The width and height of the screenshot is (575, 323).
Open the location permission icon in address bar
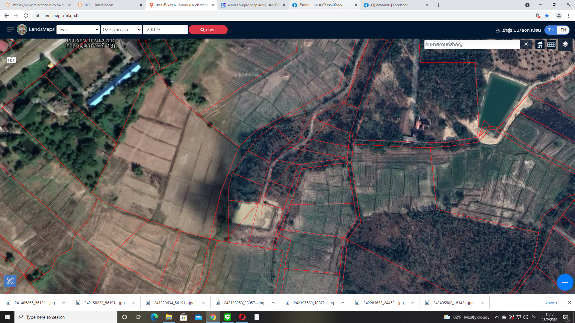click(538, 16)
